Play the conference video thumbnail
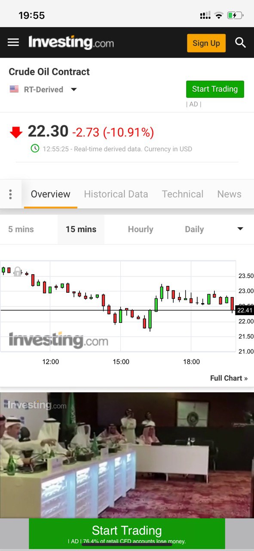The width and height of the screenshot is (254, 551). pyautogui.click(x=127, y=455)
